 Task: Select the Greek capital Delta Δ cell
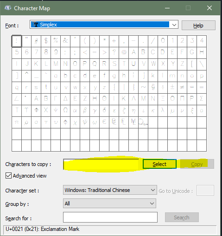point(65,99)
